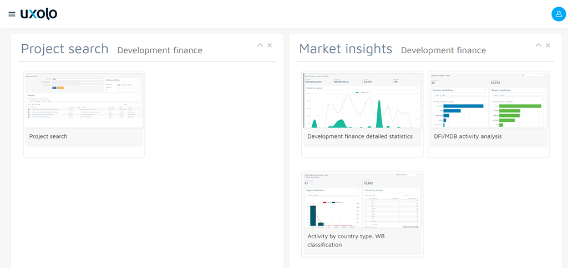This screenshot has height=277, width=568.
Task: Open the Activity by country type thumbnail
Action: (x=362, y=200)
